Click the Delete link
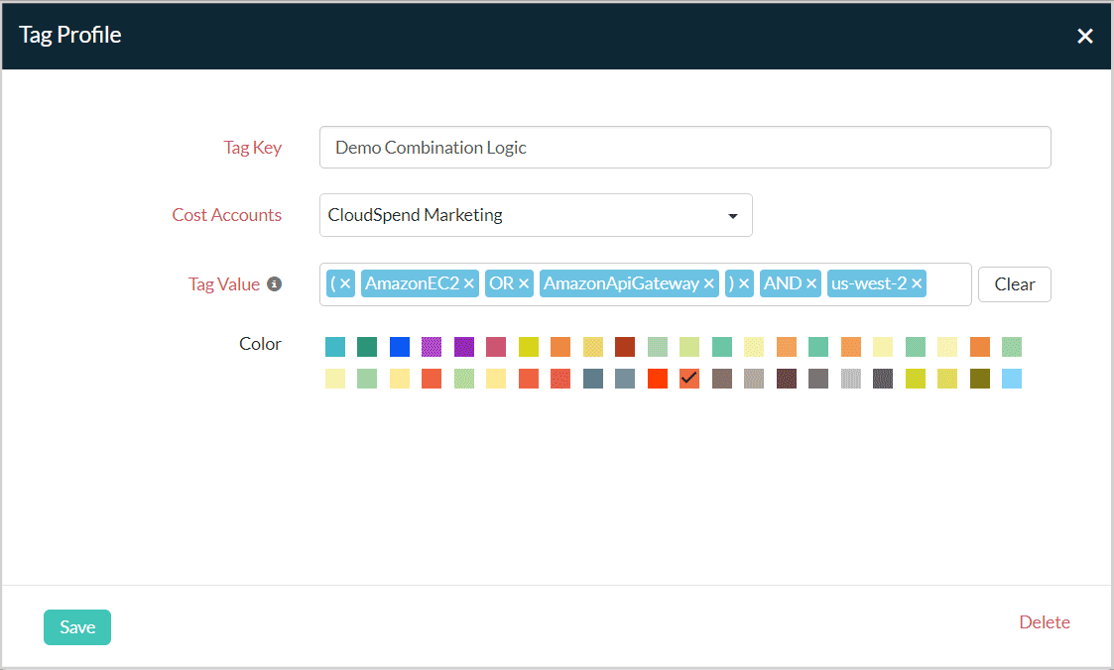Viewport: 1114px width, 670px height. pos(1044,622)
